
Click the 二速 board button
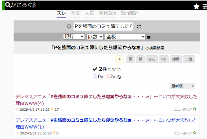pos(189,59)
